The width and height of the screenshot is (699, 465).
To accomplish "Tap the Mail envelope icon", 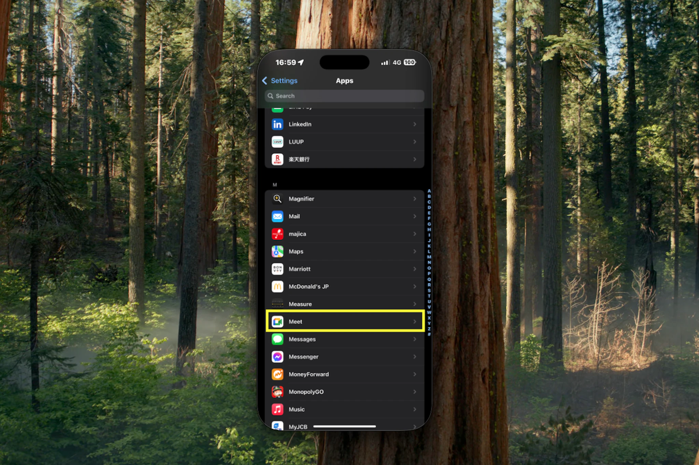I will (x=277, y=217).
